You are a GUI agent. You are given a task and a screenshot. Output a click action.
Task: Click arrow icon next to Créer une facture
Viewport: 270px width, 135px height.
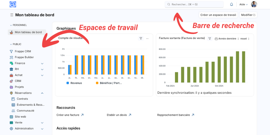82,115
